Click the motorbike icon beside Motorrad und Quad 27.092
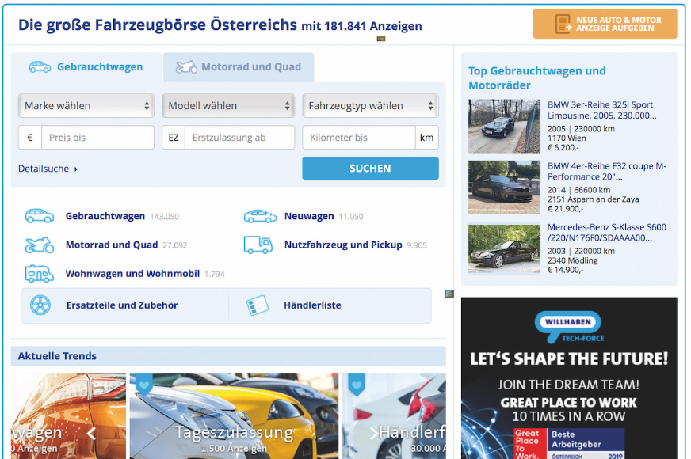 tap(40, 245)
